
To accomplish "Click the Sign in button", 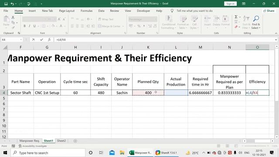I will pyautogui.click(x=230, y=4).
